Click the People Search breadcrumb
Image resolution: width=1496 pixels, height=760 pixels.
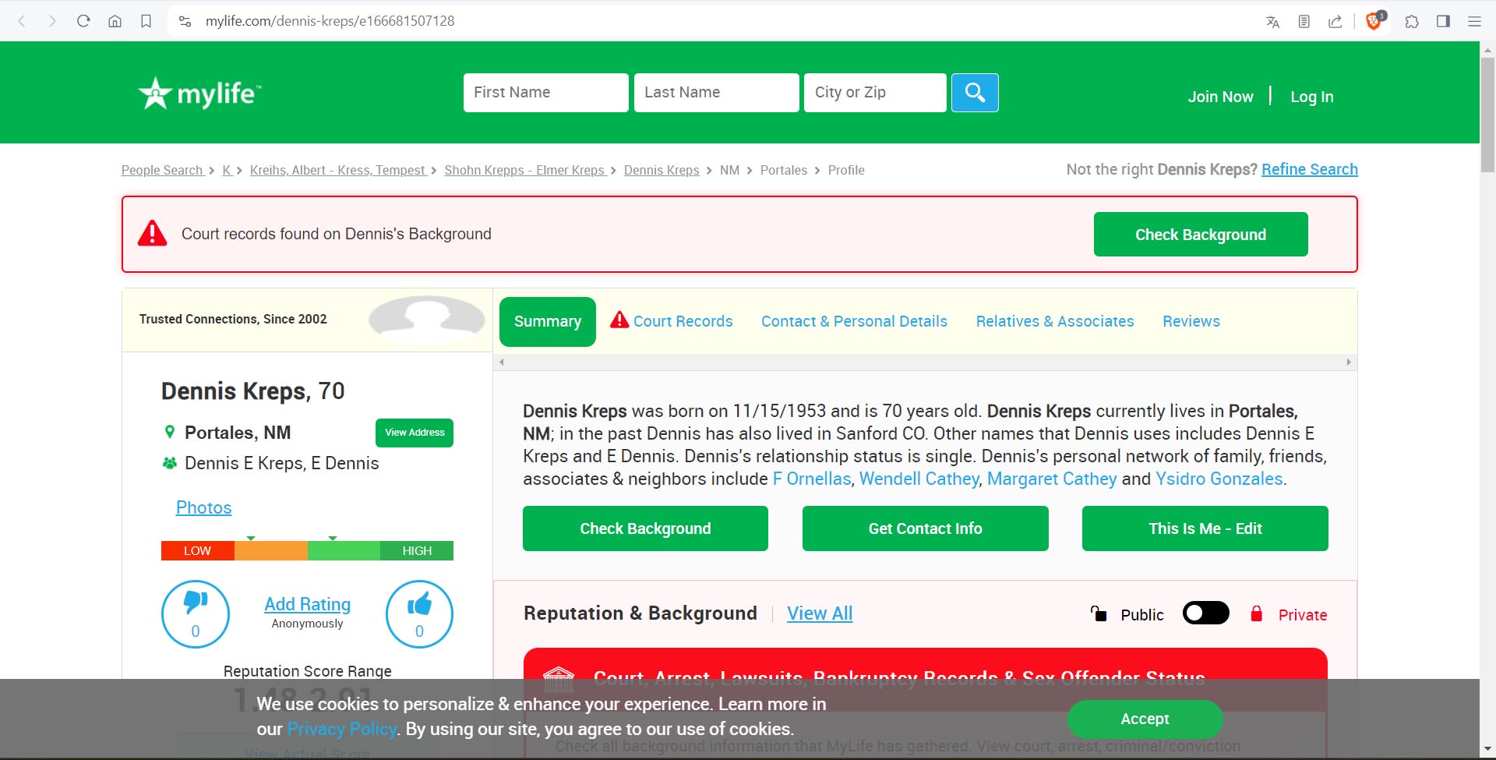pos(162,170)
